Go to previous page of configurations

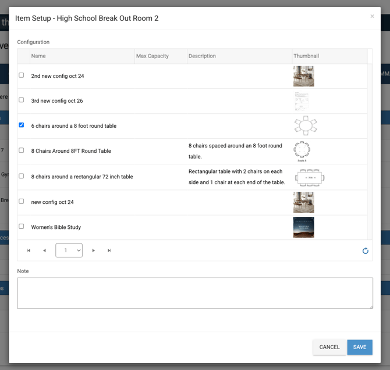point(44,250)
